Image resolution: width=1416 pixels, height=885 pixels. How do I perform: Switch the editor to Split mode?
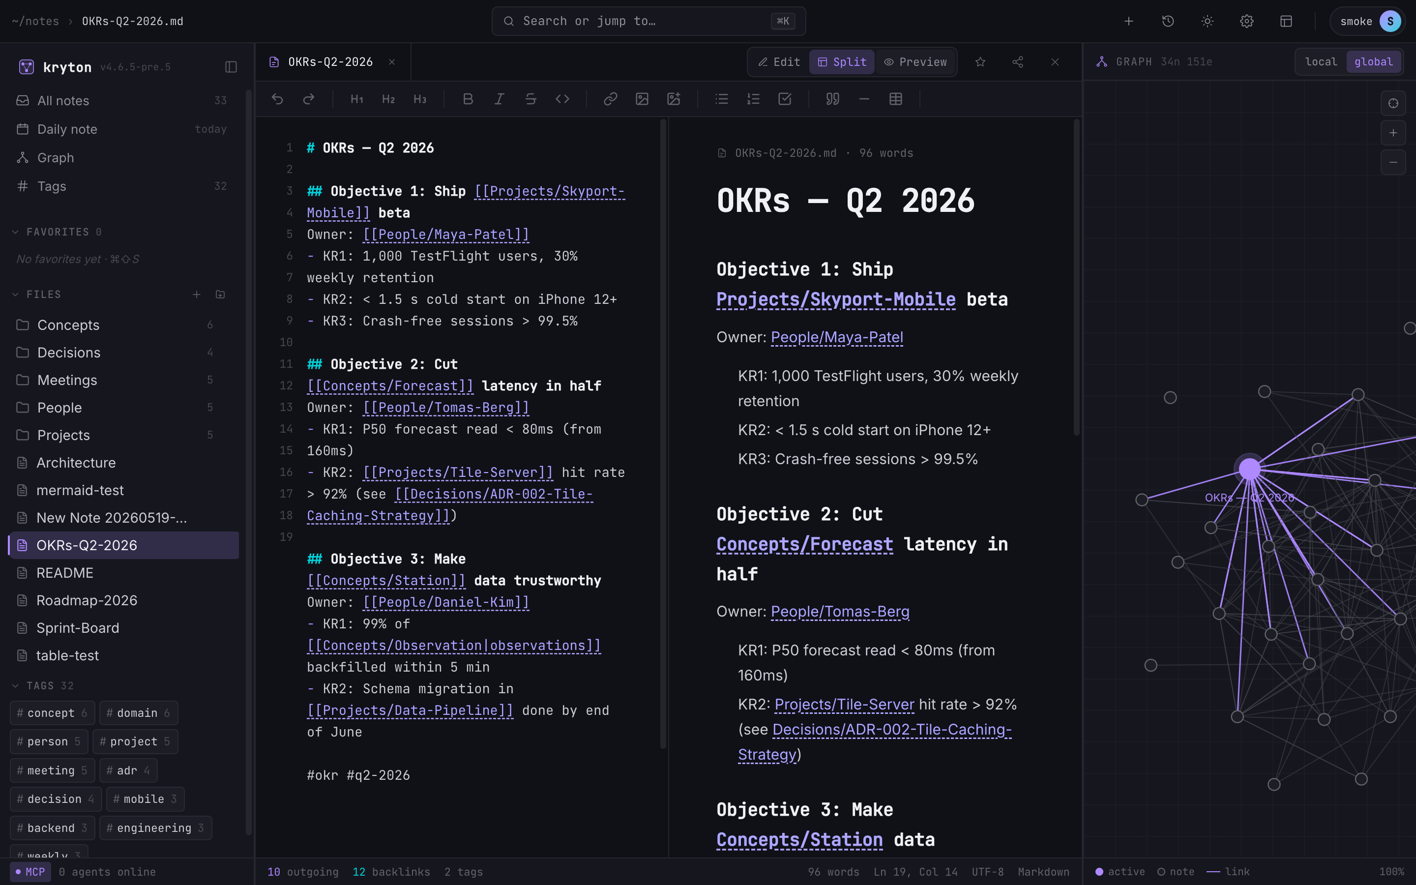tap(841, 62)
